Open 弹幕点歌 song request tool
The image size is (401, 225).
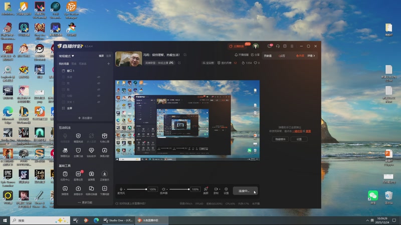104,152
